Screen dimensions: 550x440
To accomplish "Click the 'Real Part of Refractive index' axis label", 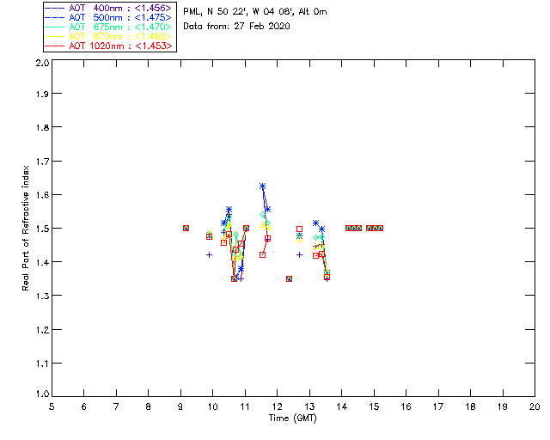I will tap(25, 228).
